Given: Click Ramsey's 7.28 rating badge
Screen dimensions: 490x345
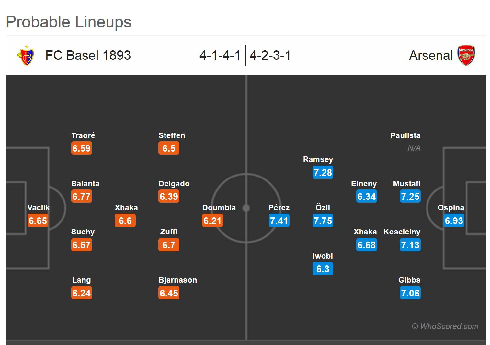Looking at the screenshot, I should coord(323,172).
